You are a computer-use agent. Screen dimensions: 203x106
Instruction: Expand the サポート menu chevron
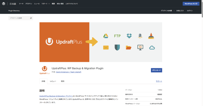click(x=49, y=4)
